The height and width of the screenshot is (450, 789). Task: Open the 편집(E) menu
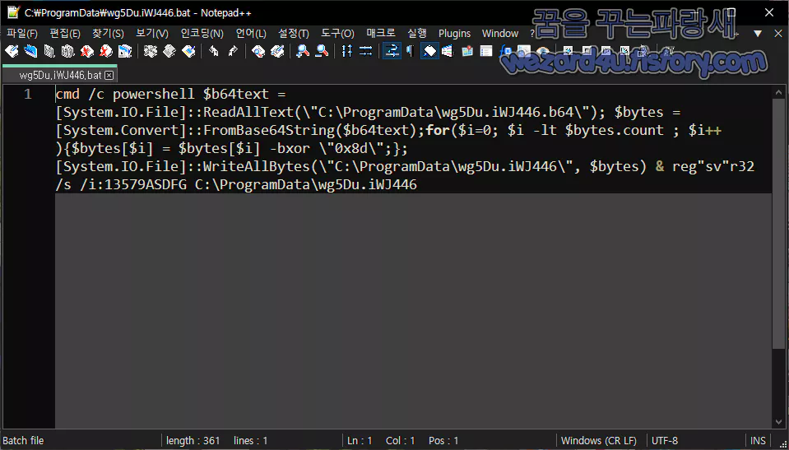65,33
